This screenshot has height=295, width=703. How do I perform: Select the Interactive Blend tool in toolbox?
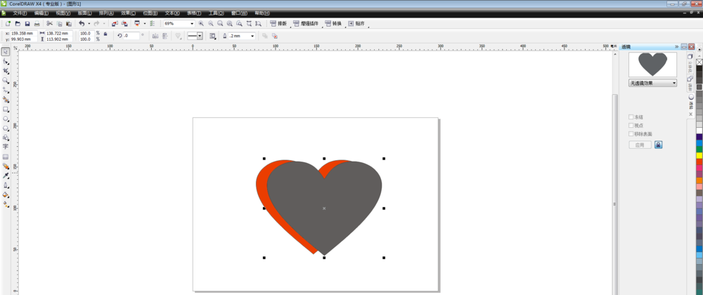6,166
